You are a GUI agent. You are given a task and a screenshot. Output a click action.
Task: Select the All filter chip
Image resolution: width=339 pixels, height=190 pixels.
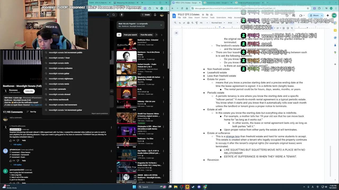[119, 35]
